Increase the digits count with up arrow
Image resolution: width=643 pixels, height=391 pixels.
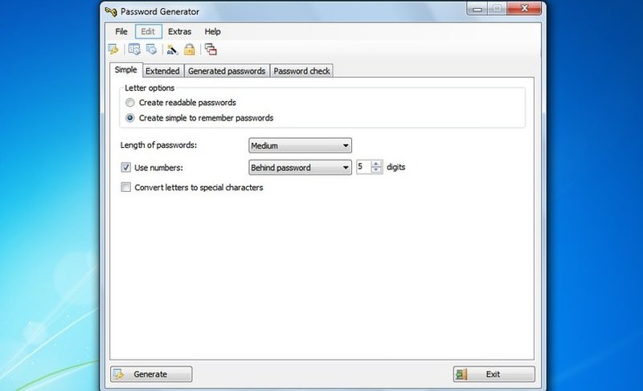[x=376, y=164]
